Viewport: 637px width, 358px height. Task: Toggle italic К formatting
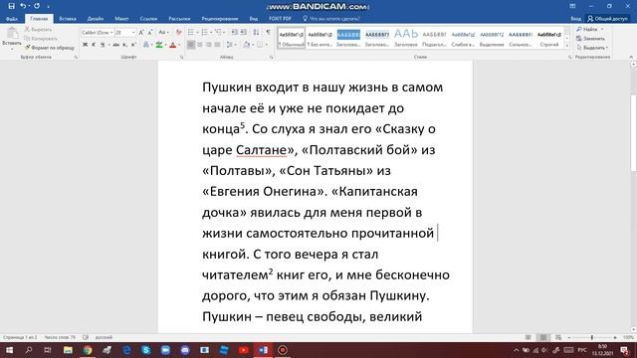94,45
